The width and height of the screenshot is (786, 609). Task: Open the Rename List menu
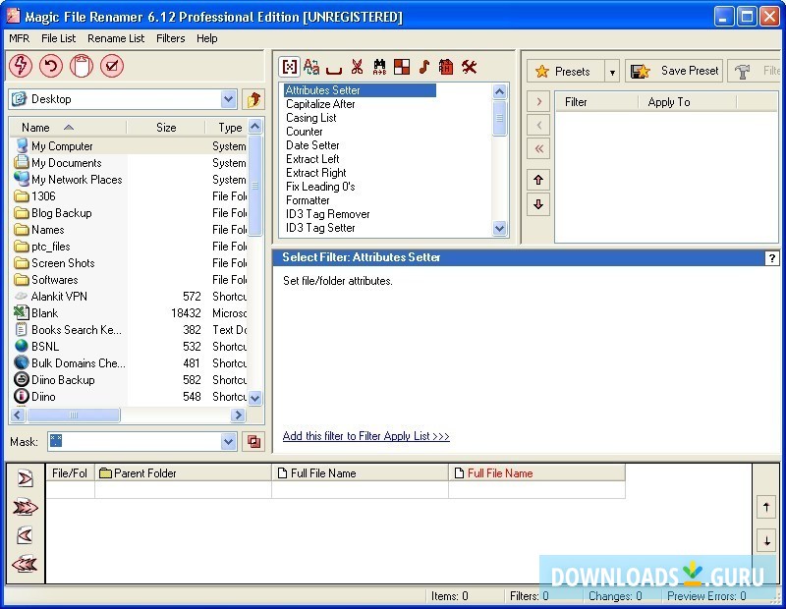116,38
